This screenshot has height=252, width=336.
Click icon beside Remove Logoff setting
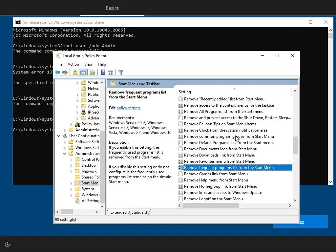pos(181,199)
